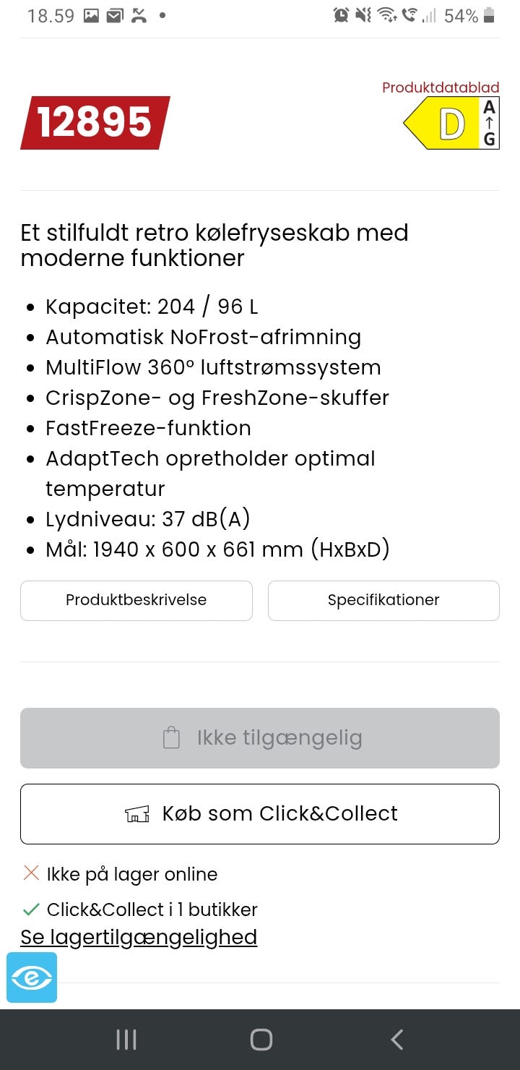Click the store icon on Click&Collect button
Image resolution: width=520 pixels, height=1070 pixels.
coord(137,814)
